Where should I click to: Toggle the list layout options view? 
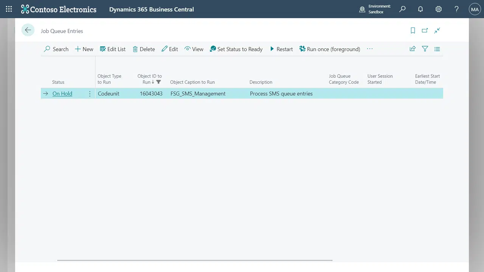(437, 49)
